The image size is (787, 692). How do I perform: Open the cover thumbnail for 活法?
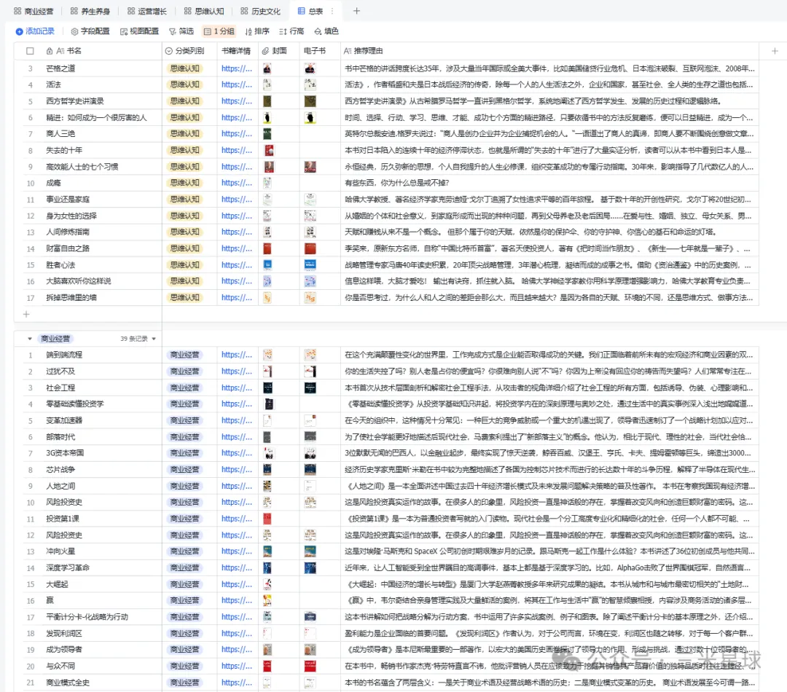pyautogui.click(x=267, y=84)
